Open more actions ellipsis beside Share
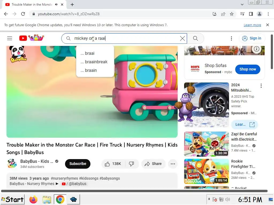Image resolution: width=274 pixels, height=205 pixels. point(173,164)
